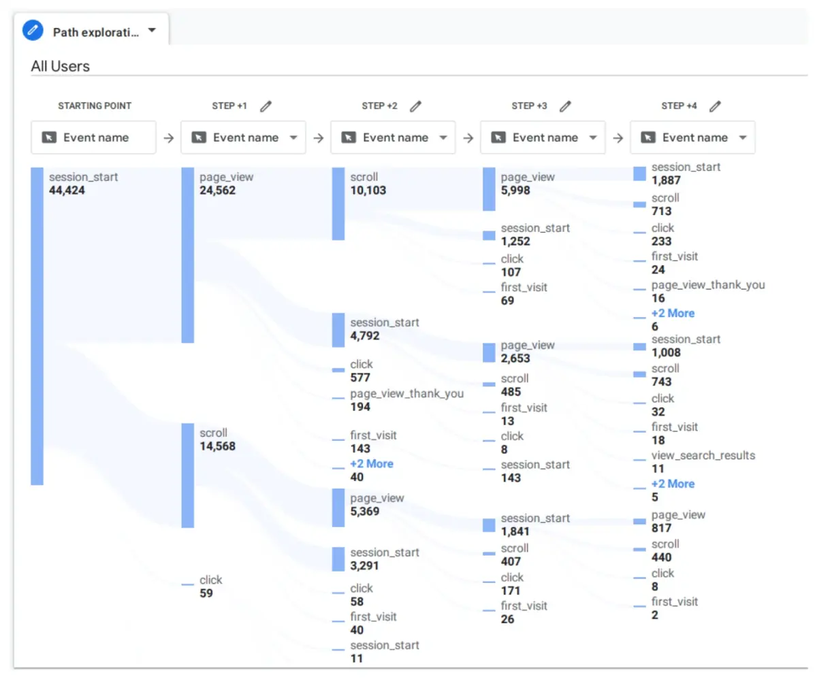Select the session_start node with 1,252
Image resolution: width=817 pixels, height=681 pixels.
[x=489, y=235]
